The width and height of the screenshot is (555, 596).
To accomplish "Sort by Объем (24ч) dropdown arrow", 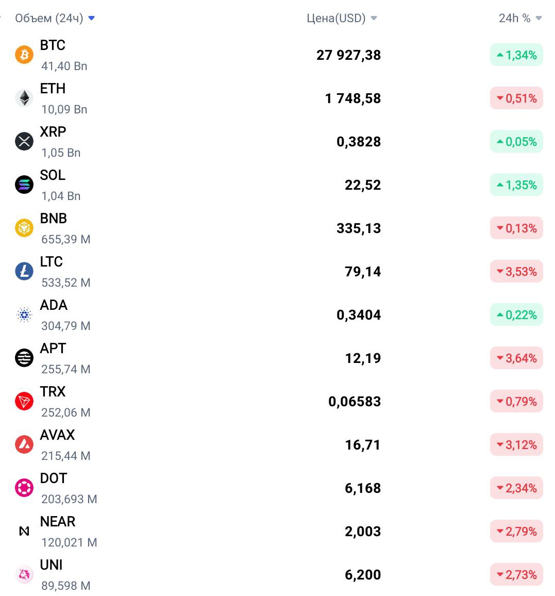I will point(91,18).
